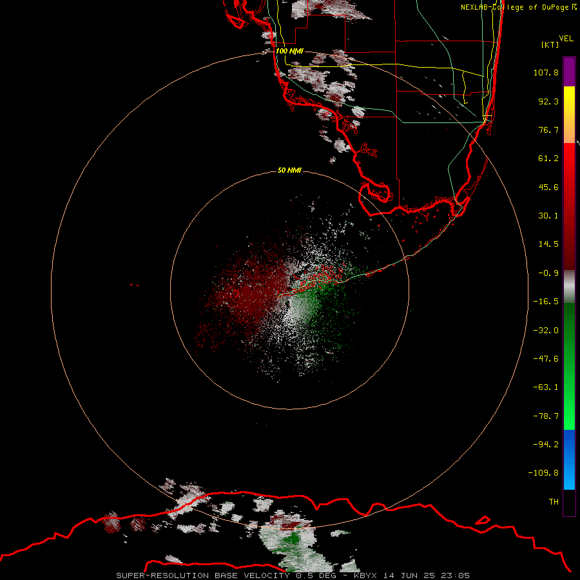Image resolution: width=580 pixels, height=580 pixels.
Task: Click the 14.5 velocity scale value
Action: [548, 244]
